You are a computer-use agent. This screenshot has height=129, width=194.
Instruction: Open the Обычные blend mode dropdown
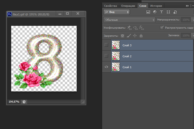[x=129, y=20]
